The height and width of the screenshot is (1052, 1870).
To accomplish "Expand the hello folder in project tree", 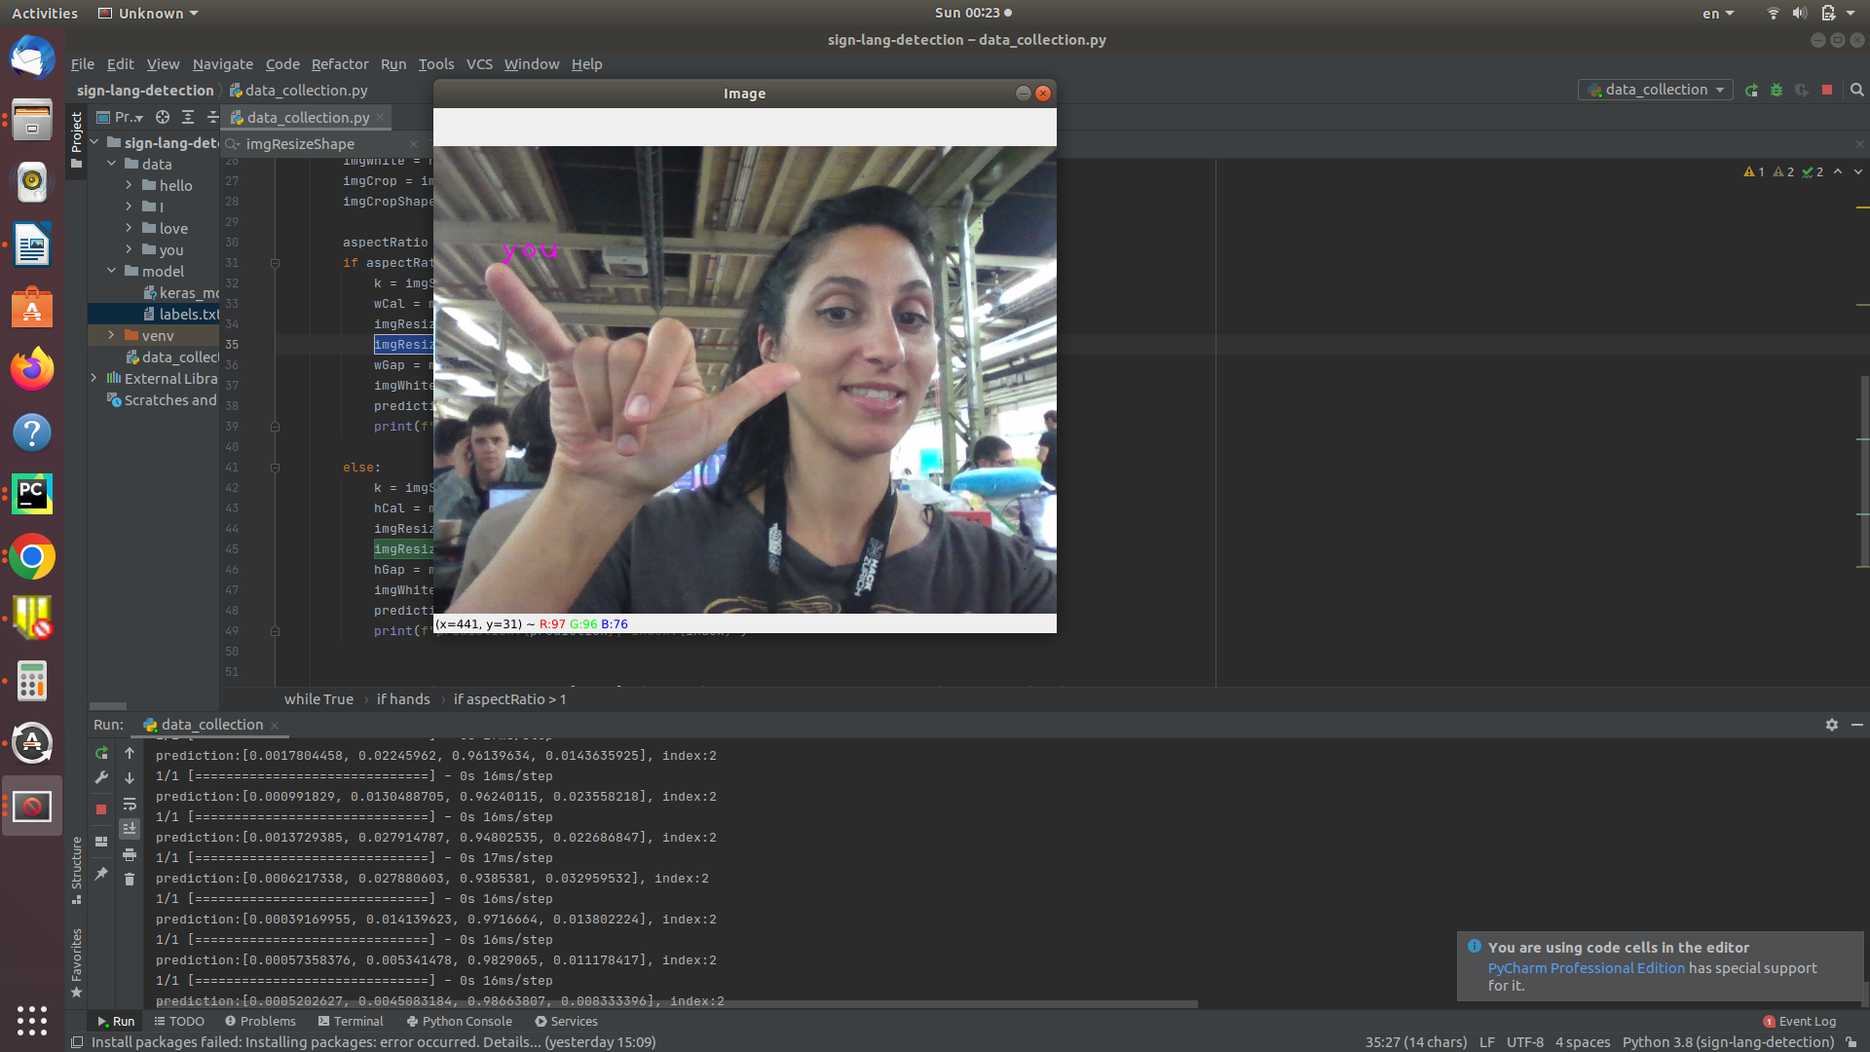I will click(129, 185).
